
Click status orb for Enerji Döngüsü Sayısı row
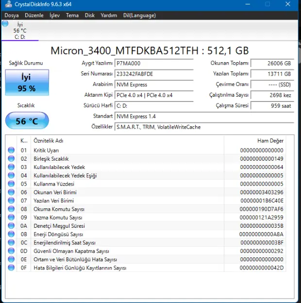11,234
